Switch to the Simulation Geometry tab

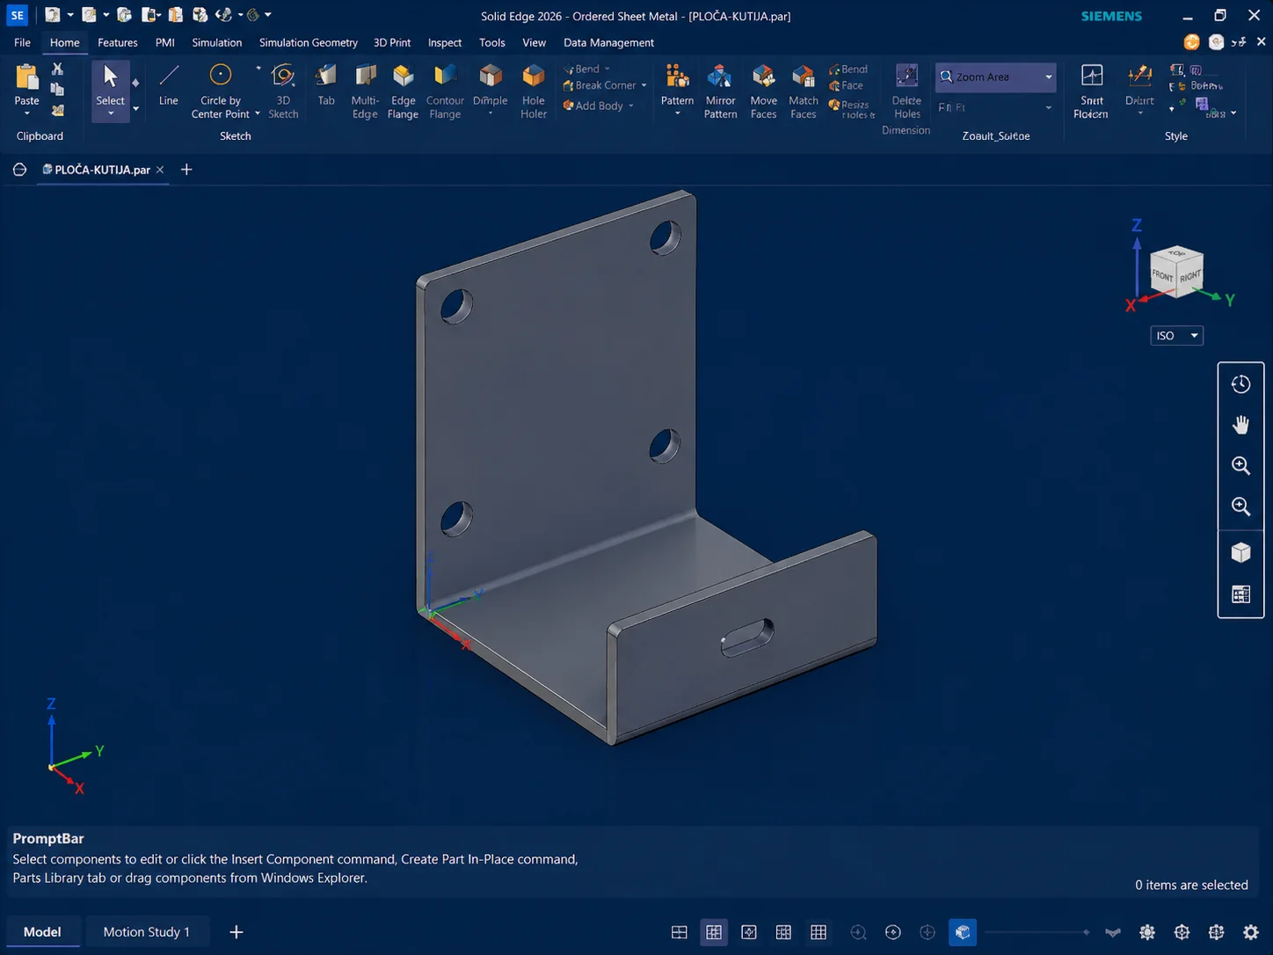308,42
